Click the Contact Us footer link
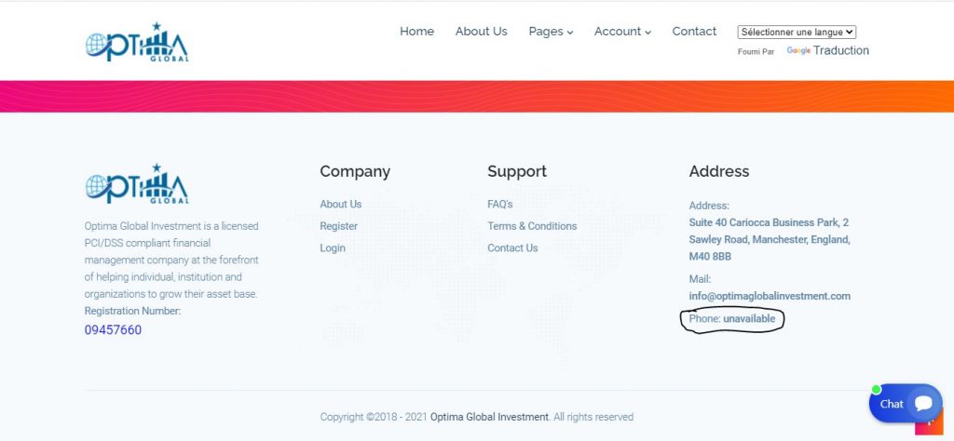 click(512, 248)
